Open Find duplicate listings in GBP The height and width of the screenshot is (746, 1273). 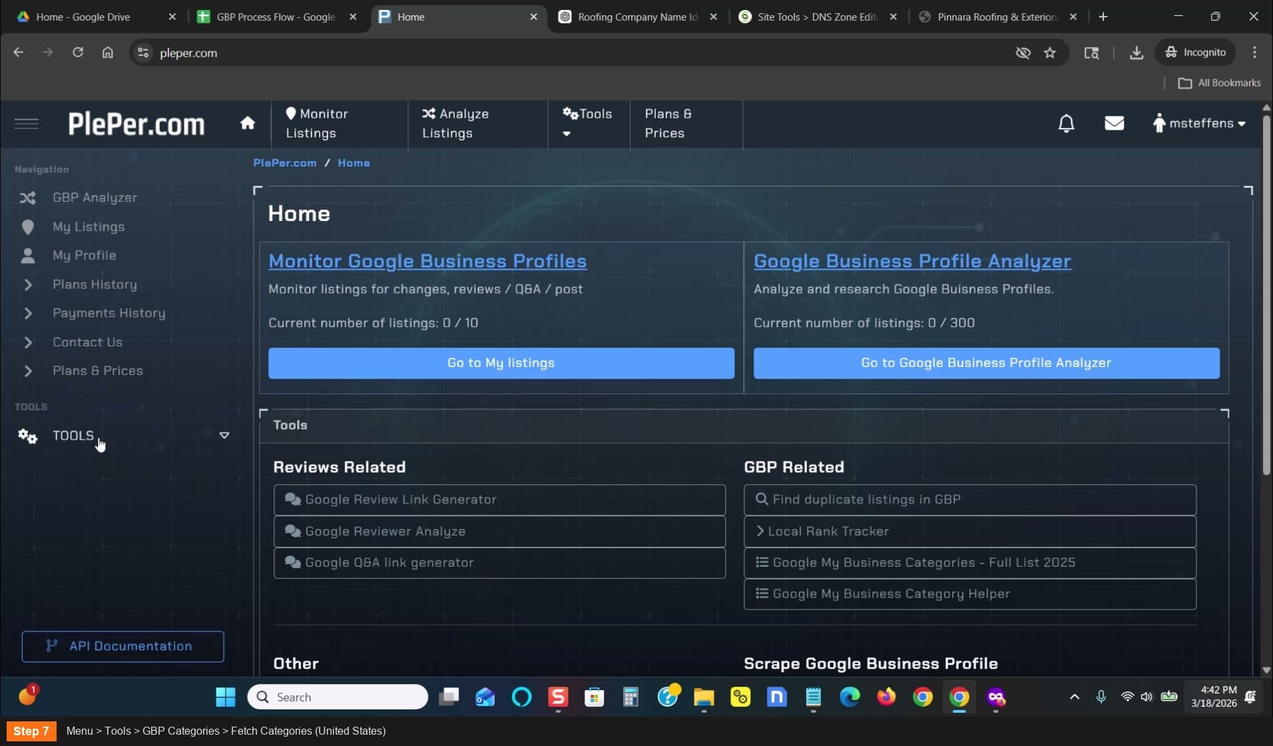click(970, 500)
